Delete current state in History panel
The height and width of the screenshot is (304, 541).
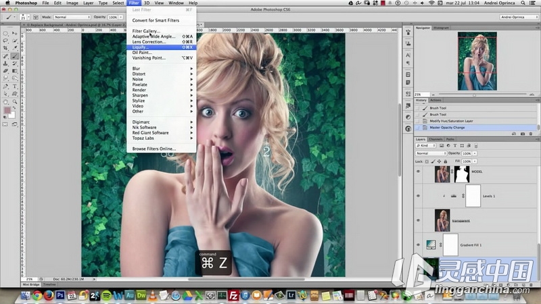pos(531,134)
